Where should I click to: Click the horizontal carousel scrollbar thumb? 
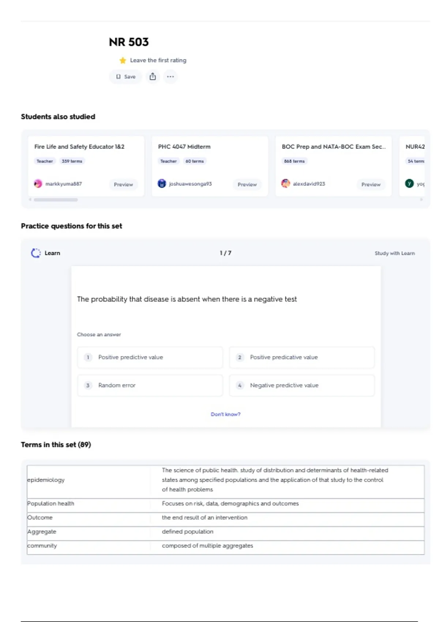click(x=56, y=200)
